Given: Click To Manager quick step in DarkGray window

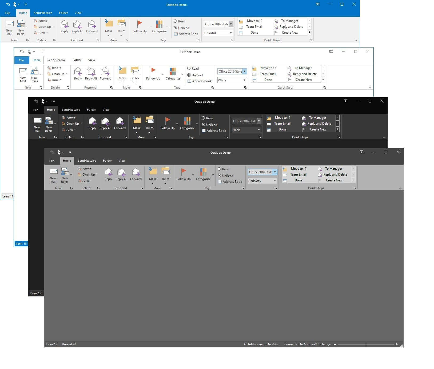Looking at the screenshot, I should point(330,169).
